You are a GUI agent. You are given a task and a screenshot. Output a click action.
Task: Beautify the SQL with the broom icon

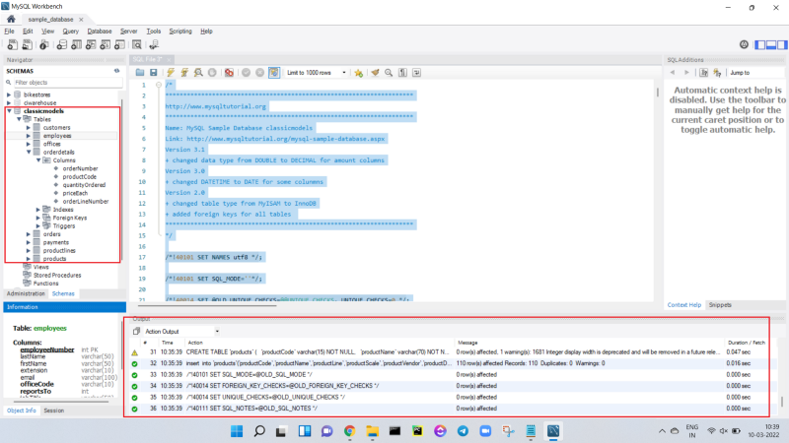coord(375,72)
